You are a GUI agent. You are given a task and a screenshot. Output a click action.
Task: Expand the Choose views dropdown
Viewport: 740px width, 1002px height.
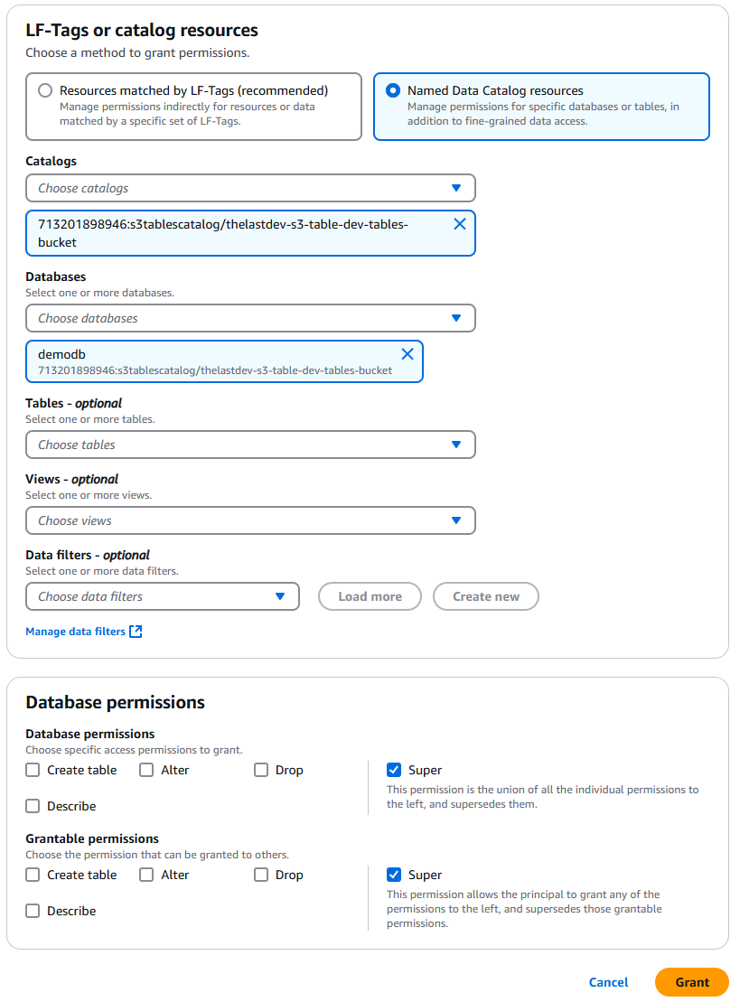coord(250,520)
